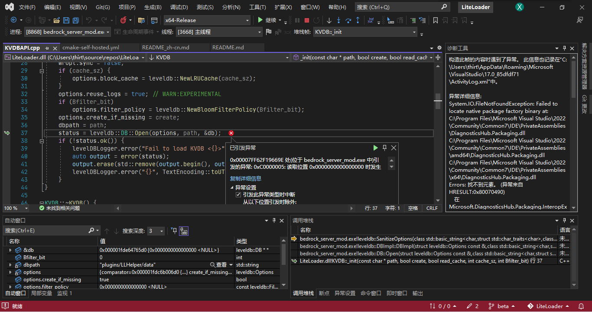This screenshot has height=312, width=592.
Task: Click the thread flag icon in debug toolbar
Action: tap(268, 32)
